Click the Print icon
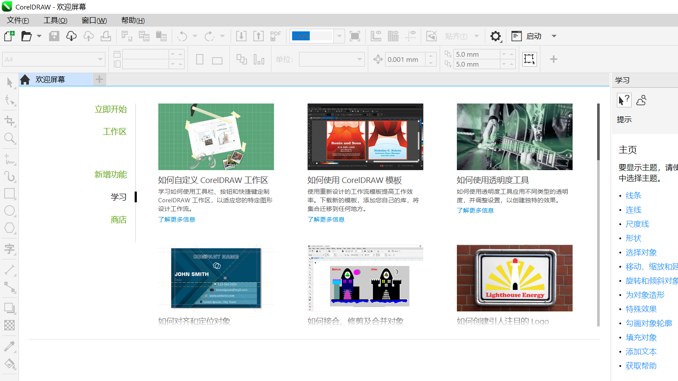The image size is (678, 381). point(106,36)
